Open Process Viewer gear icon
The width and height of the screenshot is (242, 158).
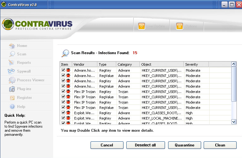(x=12, y=80)
